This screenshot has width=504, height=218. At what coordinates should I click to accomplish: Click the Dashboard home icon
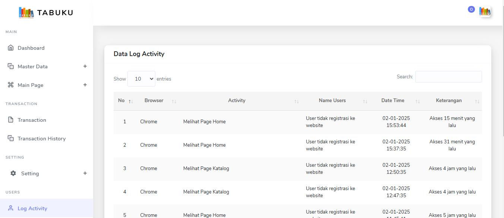pyautogui.click(x=10, y=48)
